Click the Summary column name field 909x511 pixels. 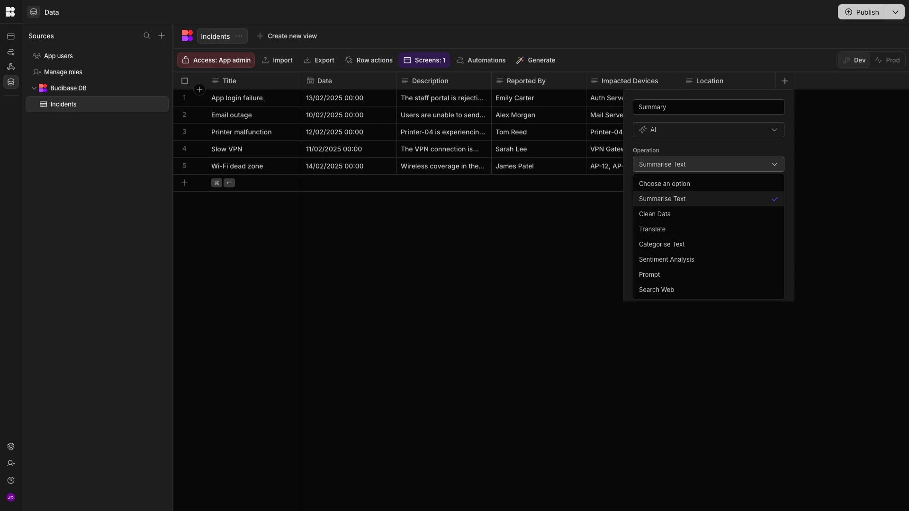708,107
